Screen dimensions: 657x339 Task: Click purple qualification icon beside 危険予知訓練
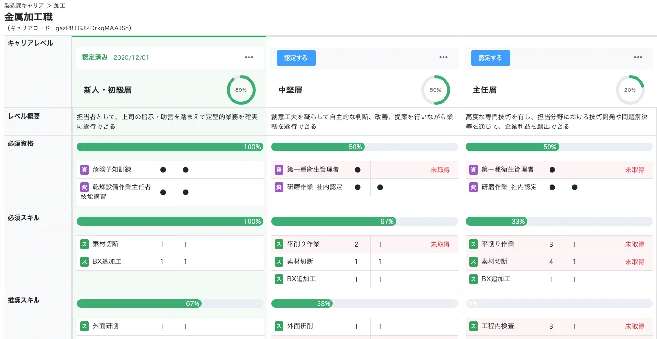pos(84,170)
